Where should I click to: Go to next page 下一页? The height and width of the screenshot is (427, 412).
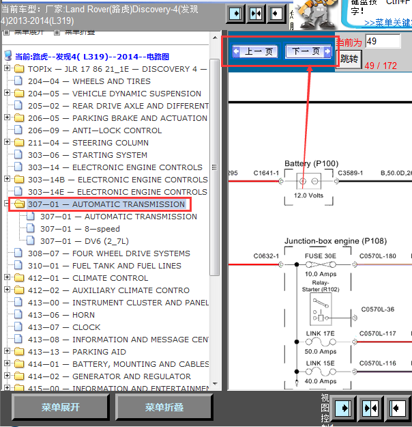point(308,51)
